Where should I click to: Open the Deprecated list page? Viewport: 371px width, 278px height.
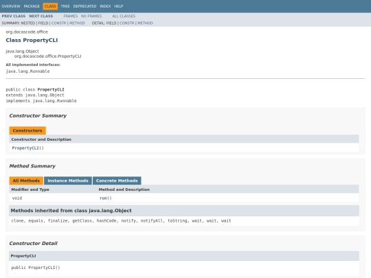coord(85,6)
